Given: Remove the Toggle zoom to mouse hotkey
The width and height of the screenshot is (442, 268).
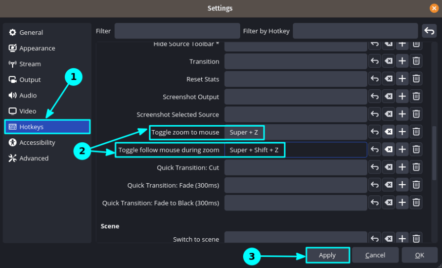Looking at the screenshot, I should [416, 132].
